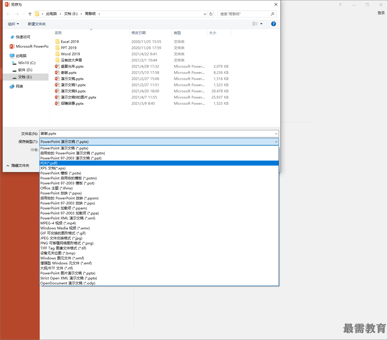
Task: Open the dialog help question mark
Action: point(274,24)
